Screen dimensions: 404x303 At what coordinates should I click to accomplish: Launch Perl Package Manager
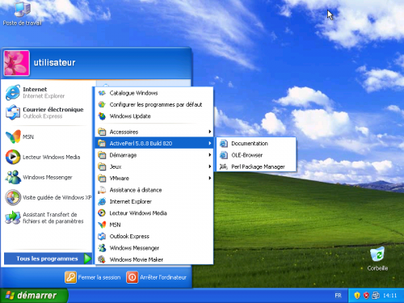click(256, 166)
